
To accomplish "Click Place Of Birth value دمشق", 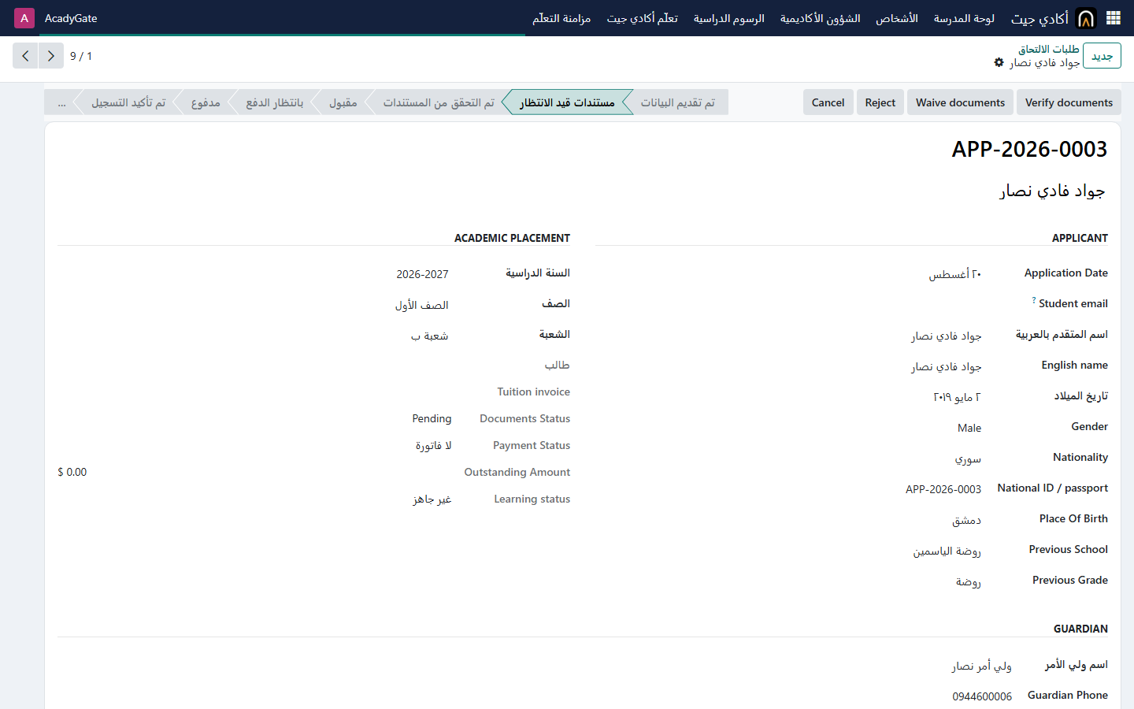I will tap(966, 520).
